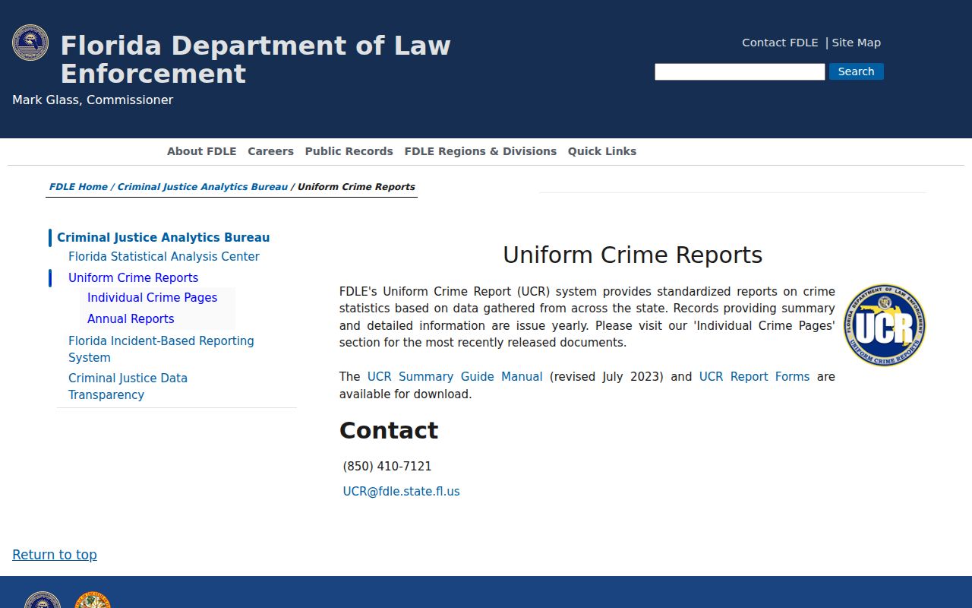The width and height of the screenshot is (972, 608).
Task: Click the FDLE seal logo in header
Action: [x=30, y=43]
